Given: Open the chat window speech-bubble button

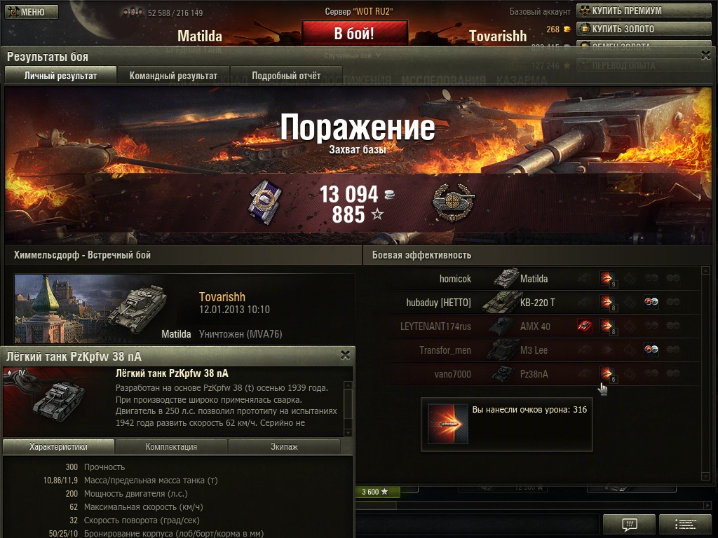Looking at the screenshot, I should (x=629, y=524).
